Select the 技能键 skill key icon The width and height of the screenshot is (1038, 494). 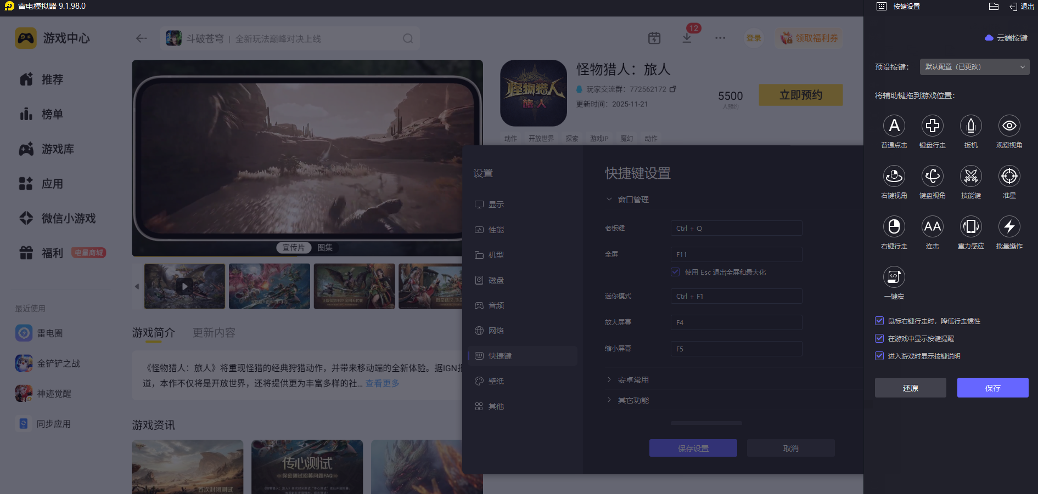tap(971, 177)
